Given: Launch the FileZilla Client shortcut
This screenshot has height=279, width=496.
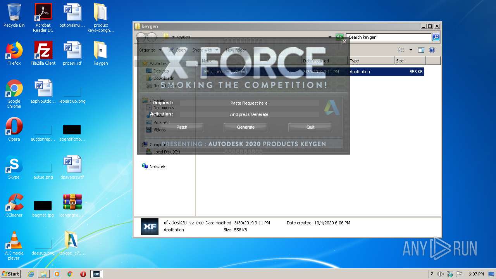Looking at the screenshot, I should tap(43, 53).
